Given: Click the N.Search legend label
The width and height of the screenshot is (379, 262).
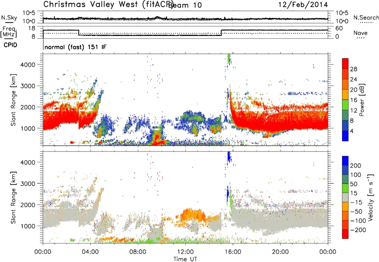Looking at the screenshot, I should click(x=366, y=17).
